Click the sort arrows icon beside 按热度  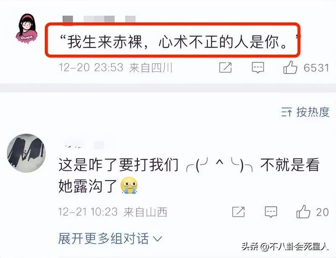286,112
